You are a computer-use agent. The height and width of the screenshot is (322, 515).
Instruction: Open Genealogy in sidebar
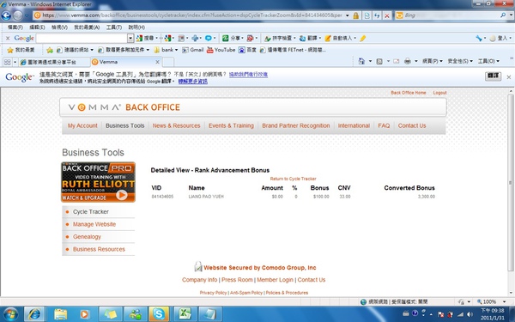[x=87, y=237]
